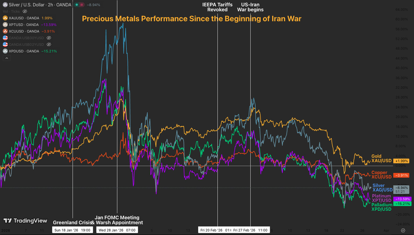Unhide the OANDA:USB02YUSD series
The width and height of the screenshot is (414, 235).
pos(49,44)
